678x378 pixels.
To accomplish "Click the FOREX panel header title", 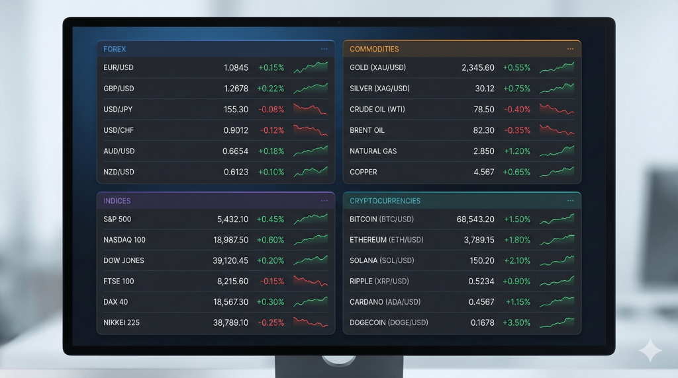I will [x=115, y=49].
